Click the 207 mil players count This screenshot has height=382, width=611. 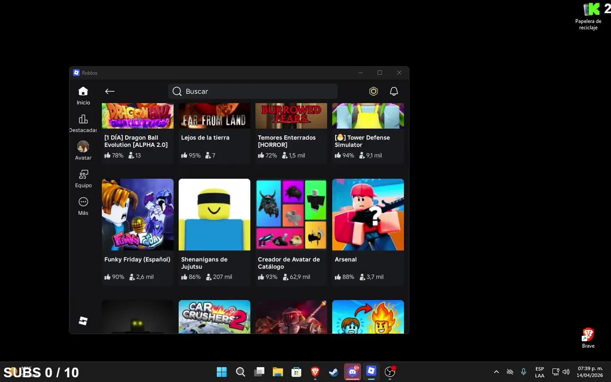point(219,277)
